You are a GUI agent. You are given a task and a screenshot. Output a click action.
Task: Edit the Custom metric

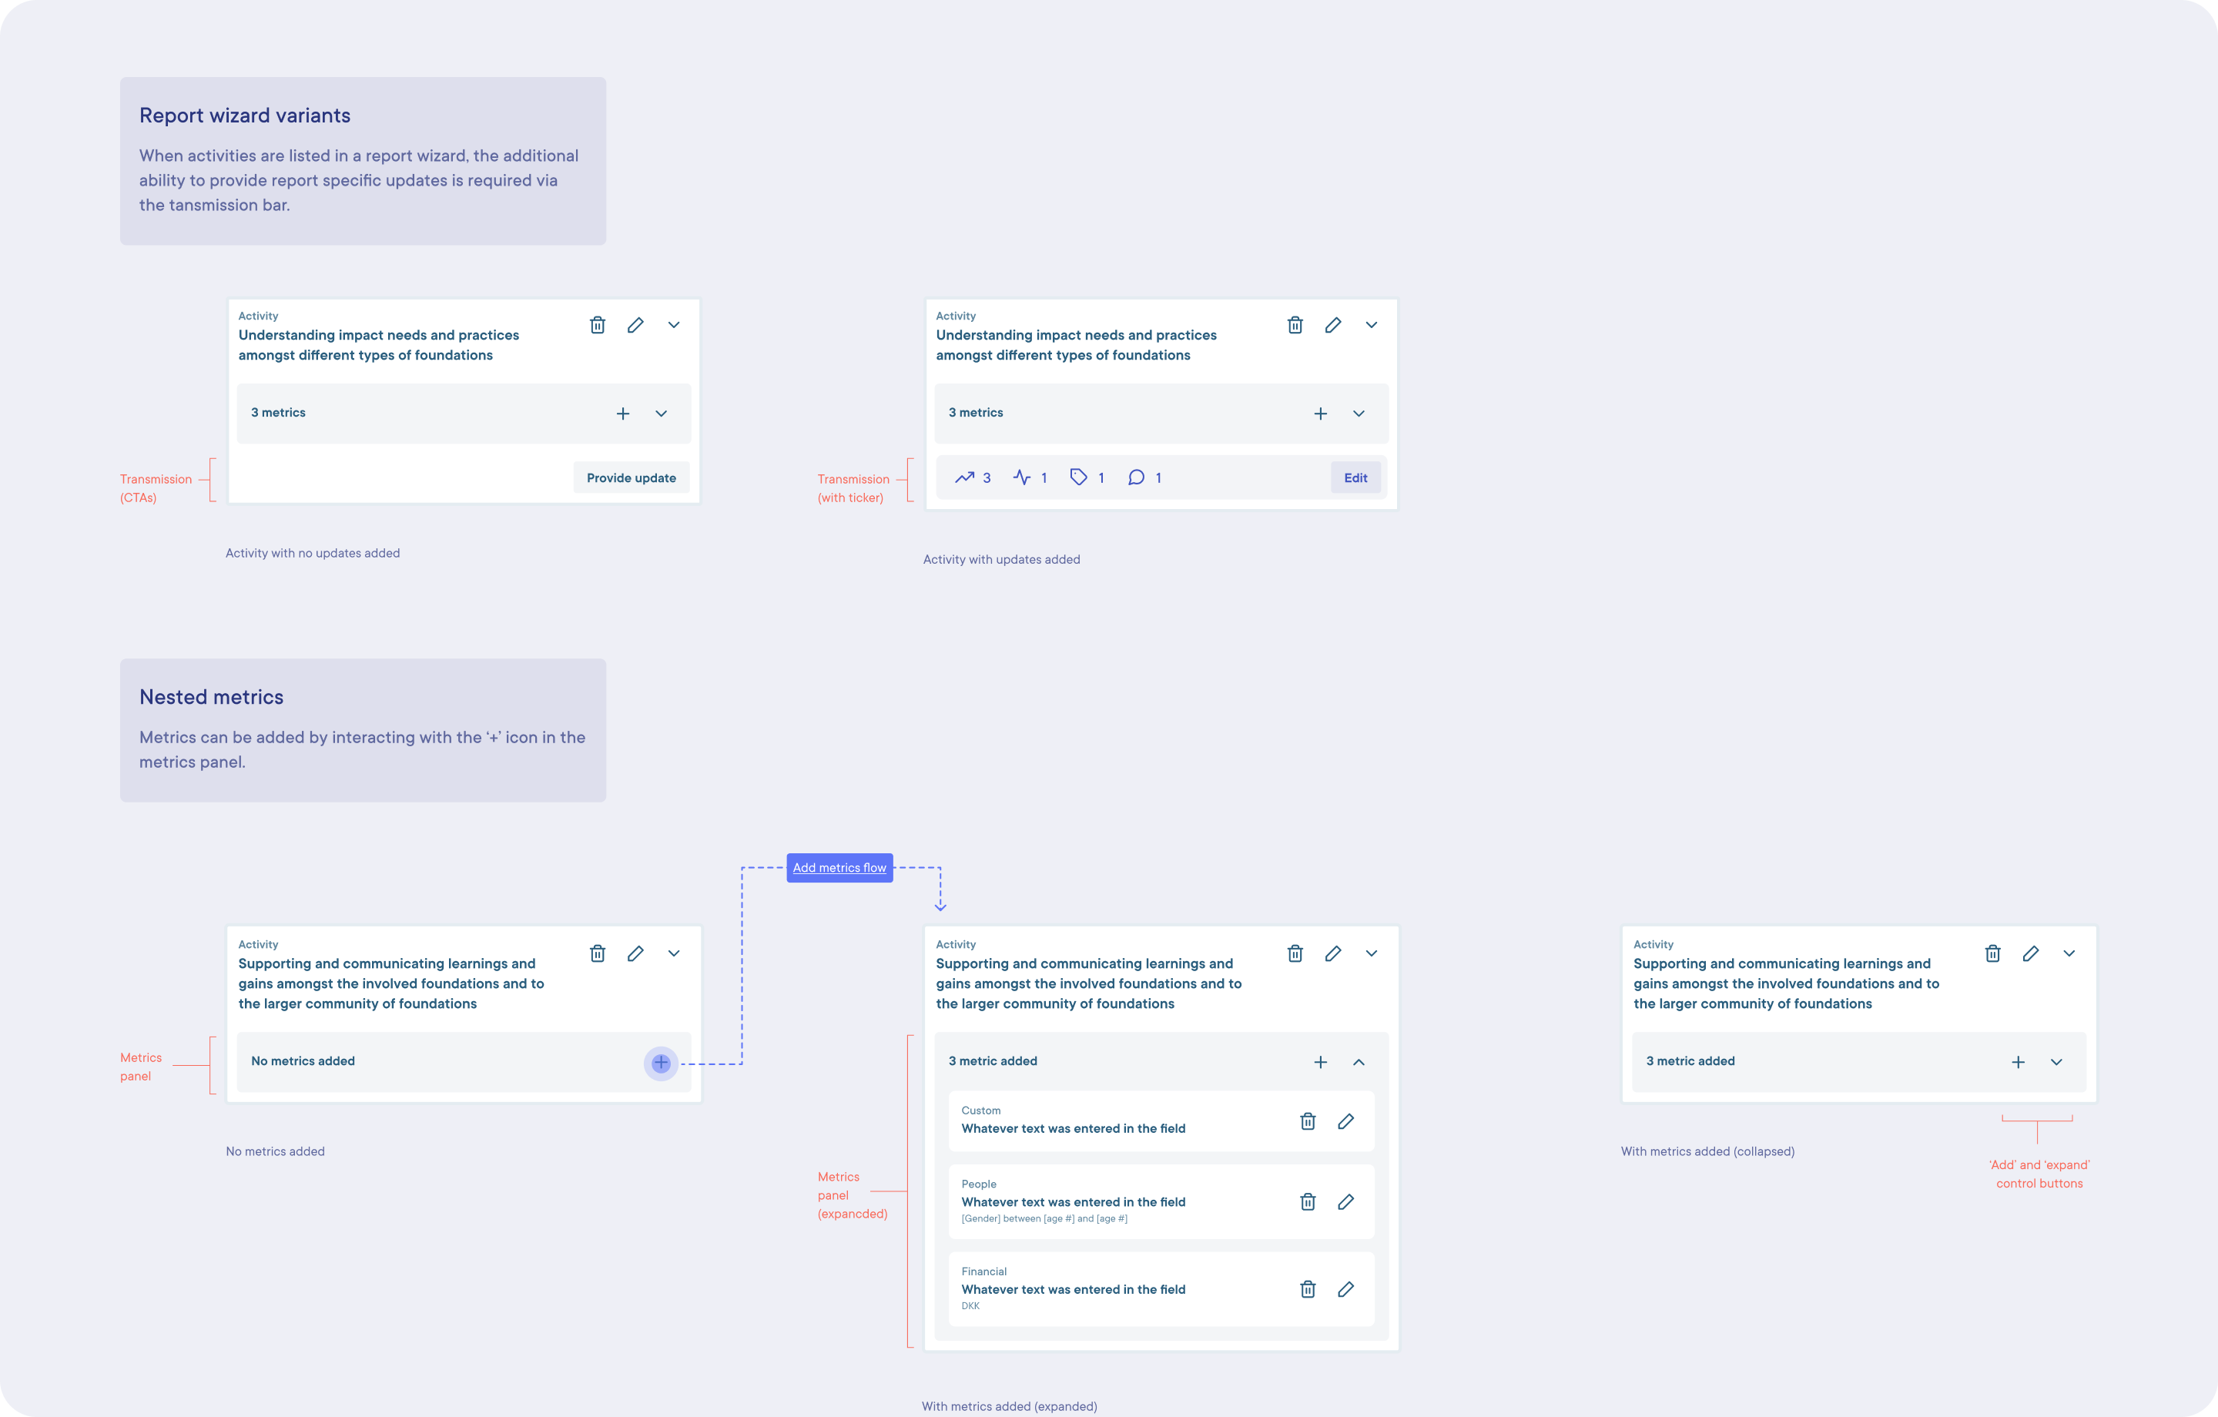click(1345, 1121)
